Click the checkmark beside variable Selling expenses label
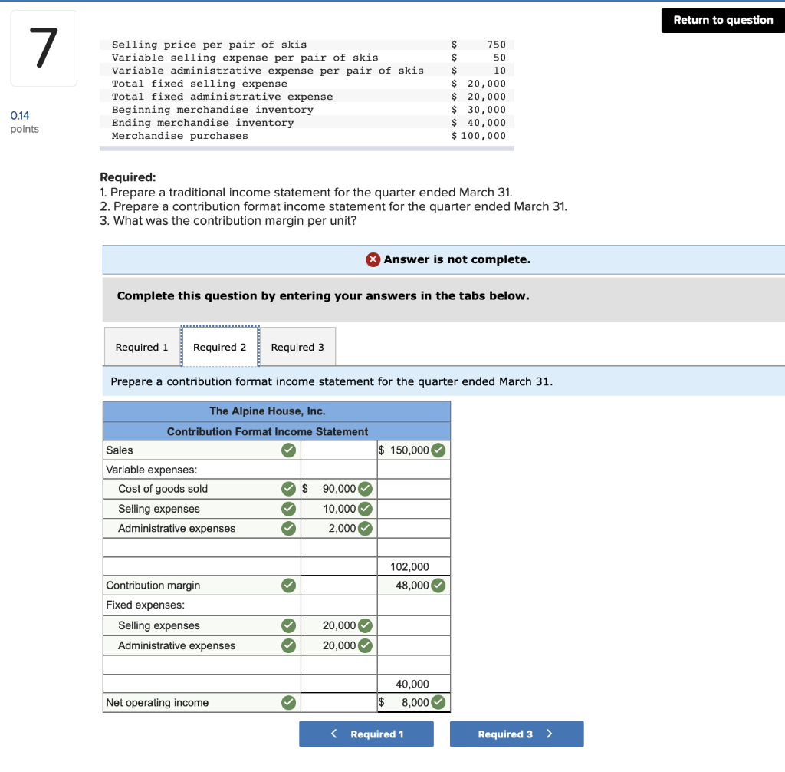The image size is (785, 772). (x=288, y=509)
